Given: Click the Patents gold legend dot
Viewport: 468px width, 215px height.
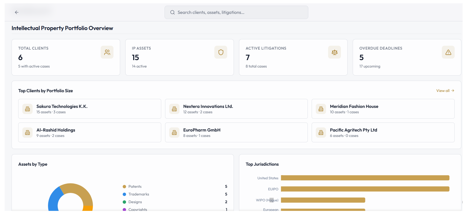Looking at the screenshot, I should [x=124, y=187].
